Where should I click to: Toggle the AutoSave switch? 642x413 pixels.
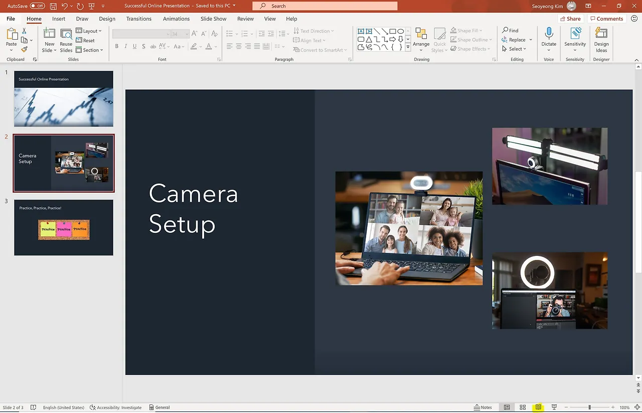[37, 6]
